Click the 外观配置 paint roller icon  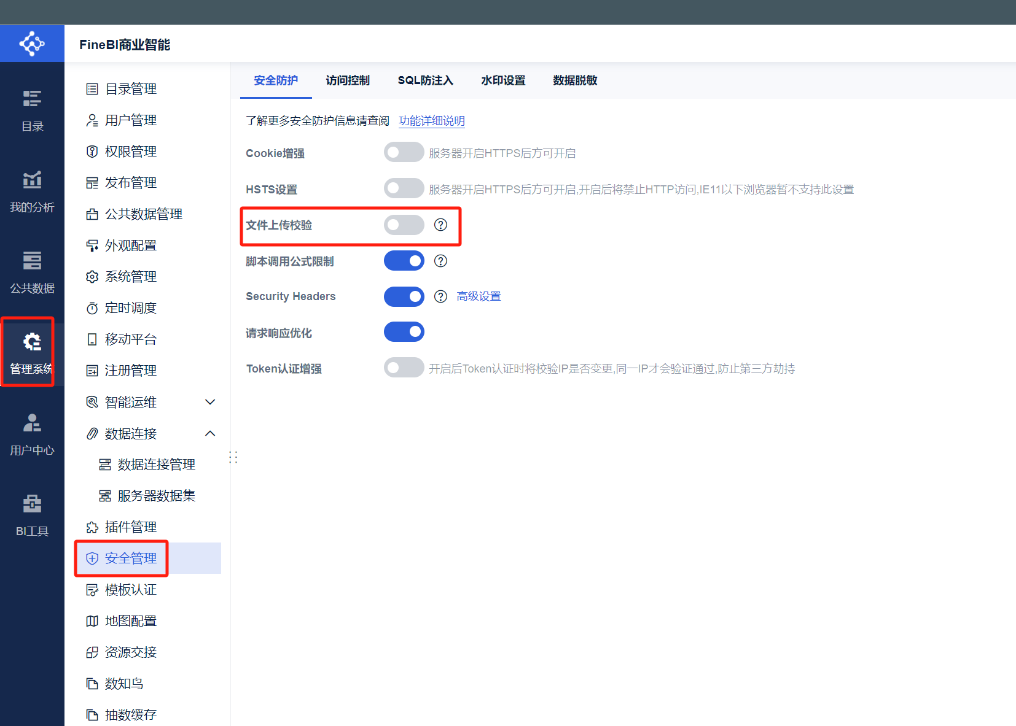tap(92, 245)
